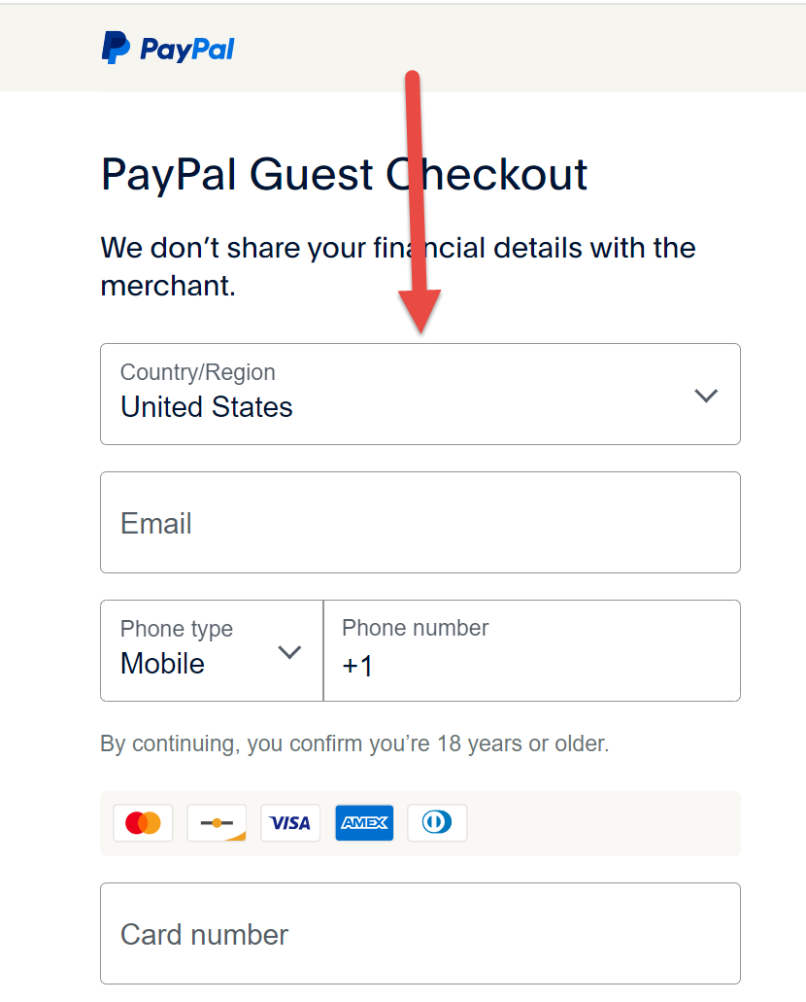
Task: Click the Amex card icon
Action: (x=364, y=823)
